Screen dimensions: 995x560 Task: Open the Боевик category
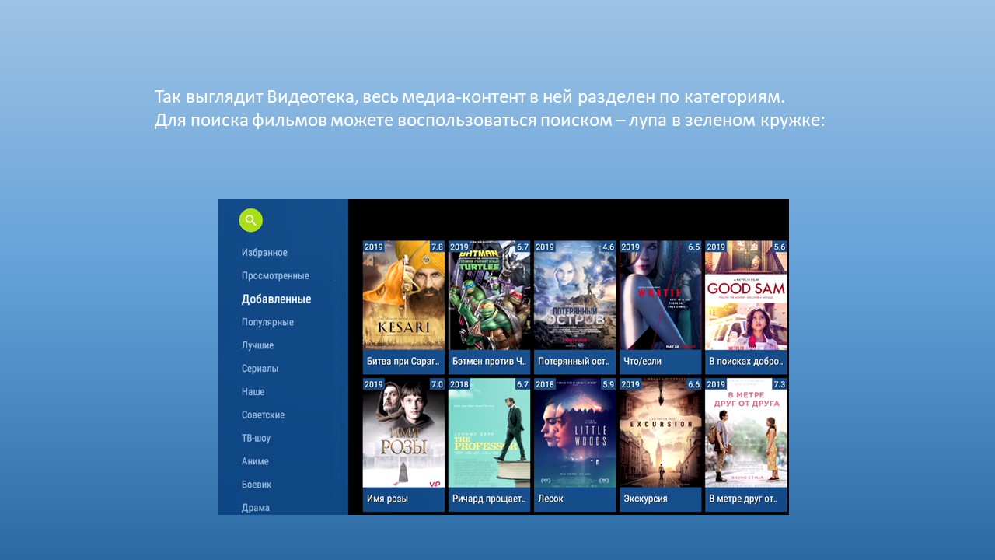[257, 485]
